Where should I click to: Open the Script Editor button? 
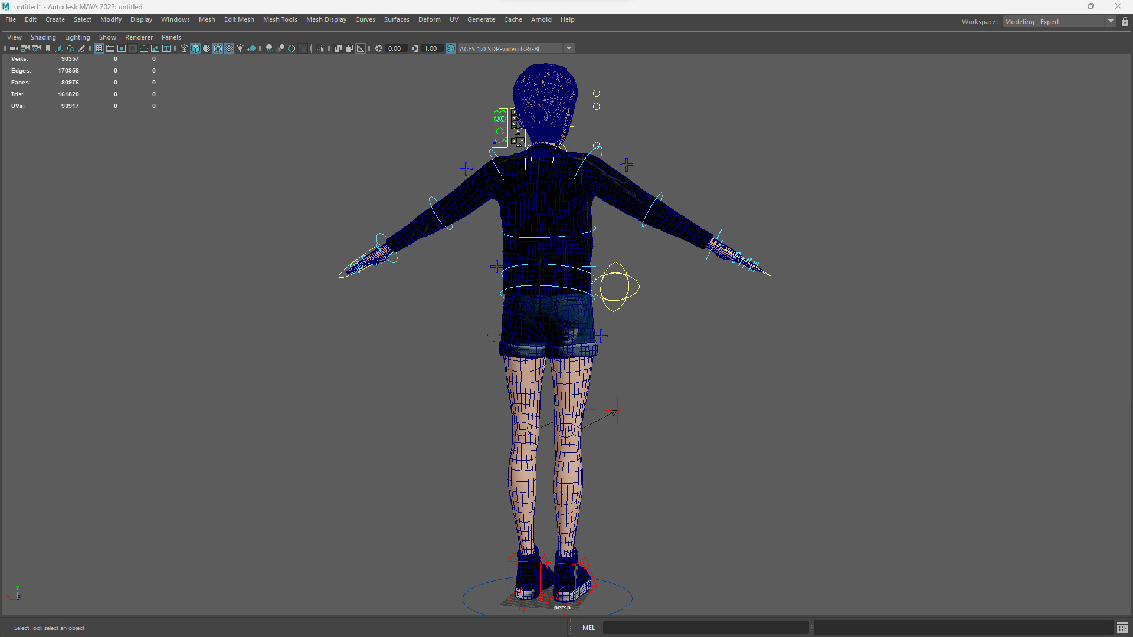[x=1122, y=628]
